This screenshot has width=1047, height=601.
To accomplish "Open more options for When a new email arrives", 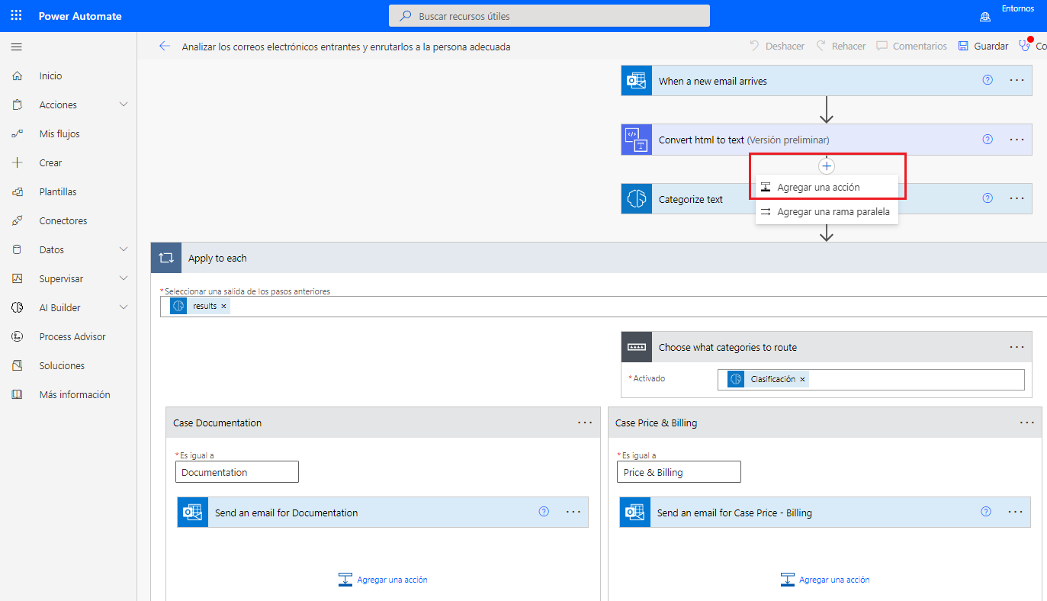I will click(x=1016, y=80).
